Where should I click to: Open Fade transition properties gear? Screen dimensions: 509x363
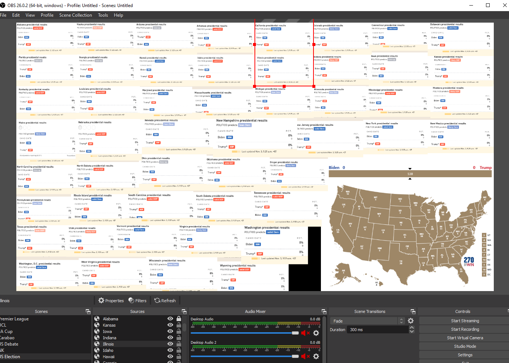point(411,321)
